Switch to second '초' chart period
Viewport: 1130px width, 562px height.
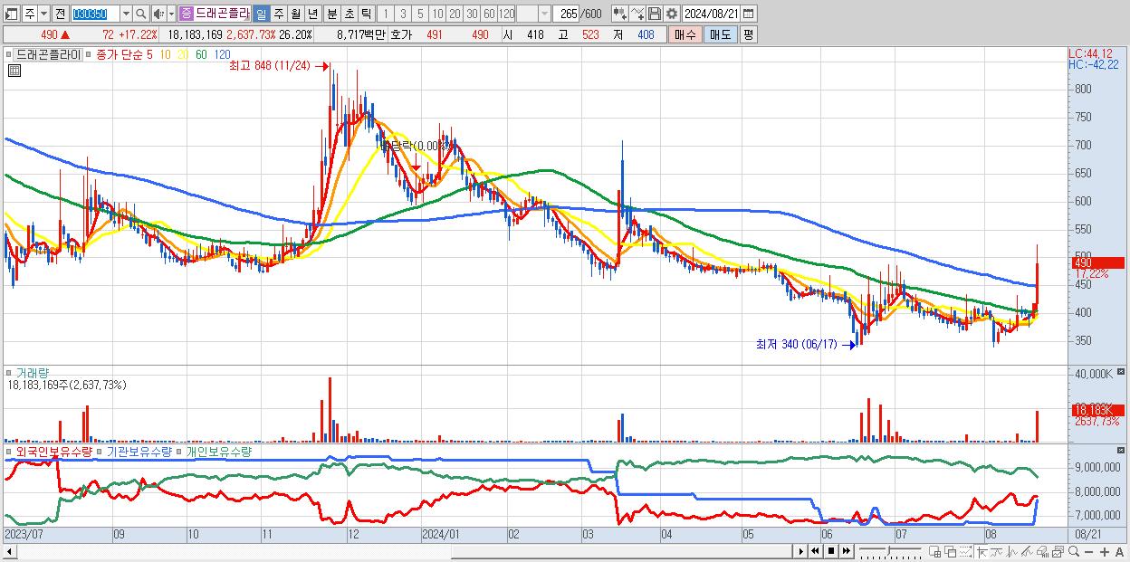349,14
